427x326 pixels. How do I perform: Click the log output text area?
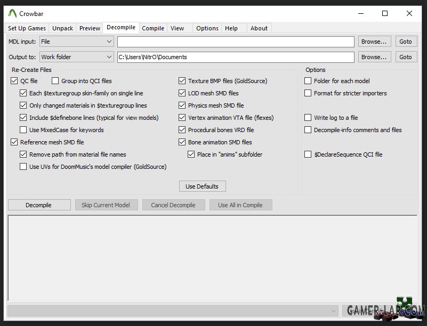pos(212,258)
